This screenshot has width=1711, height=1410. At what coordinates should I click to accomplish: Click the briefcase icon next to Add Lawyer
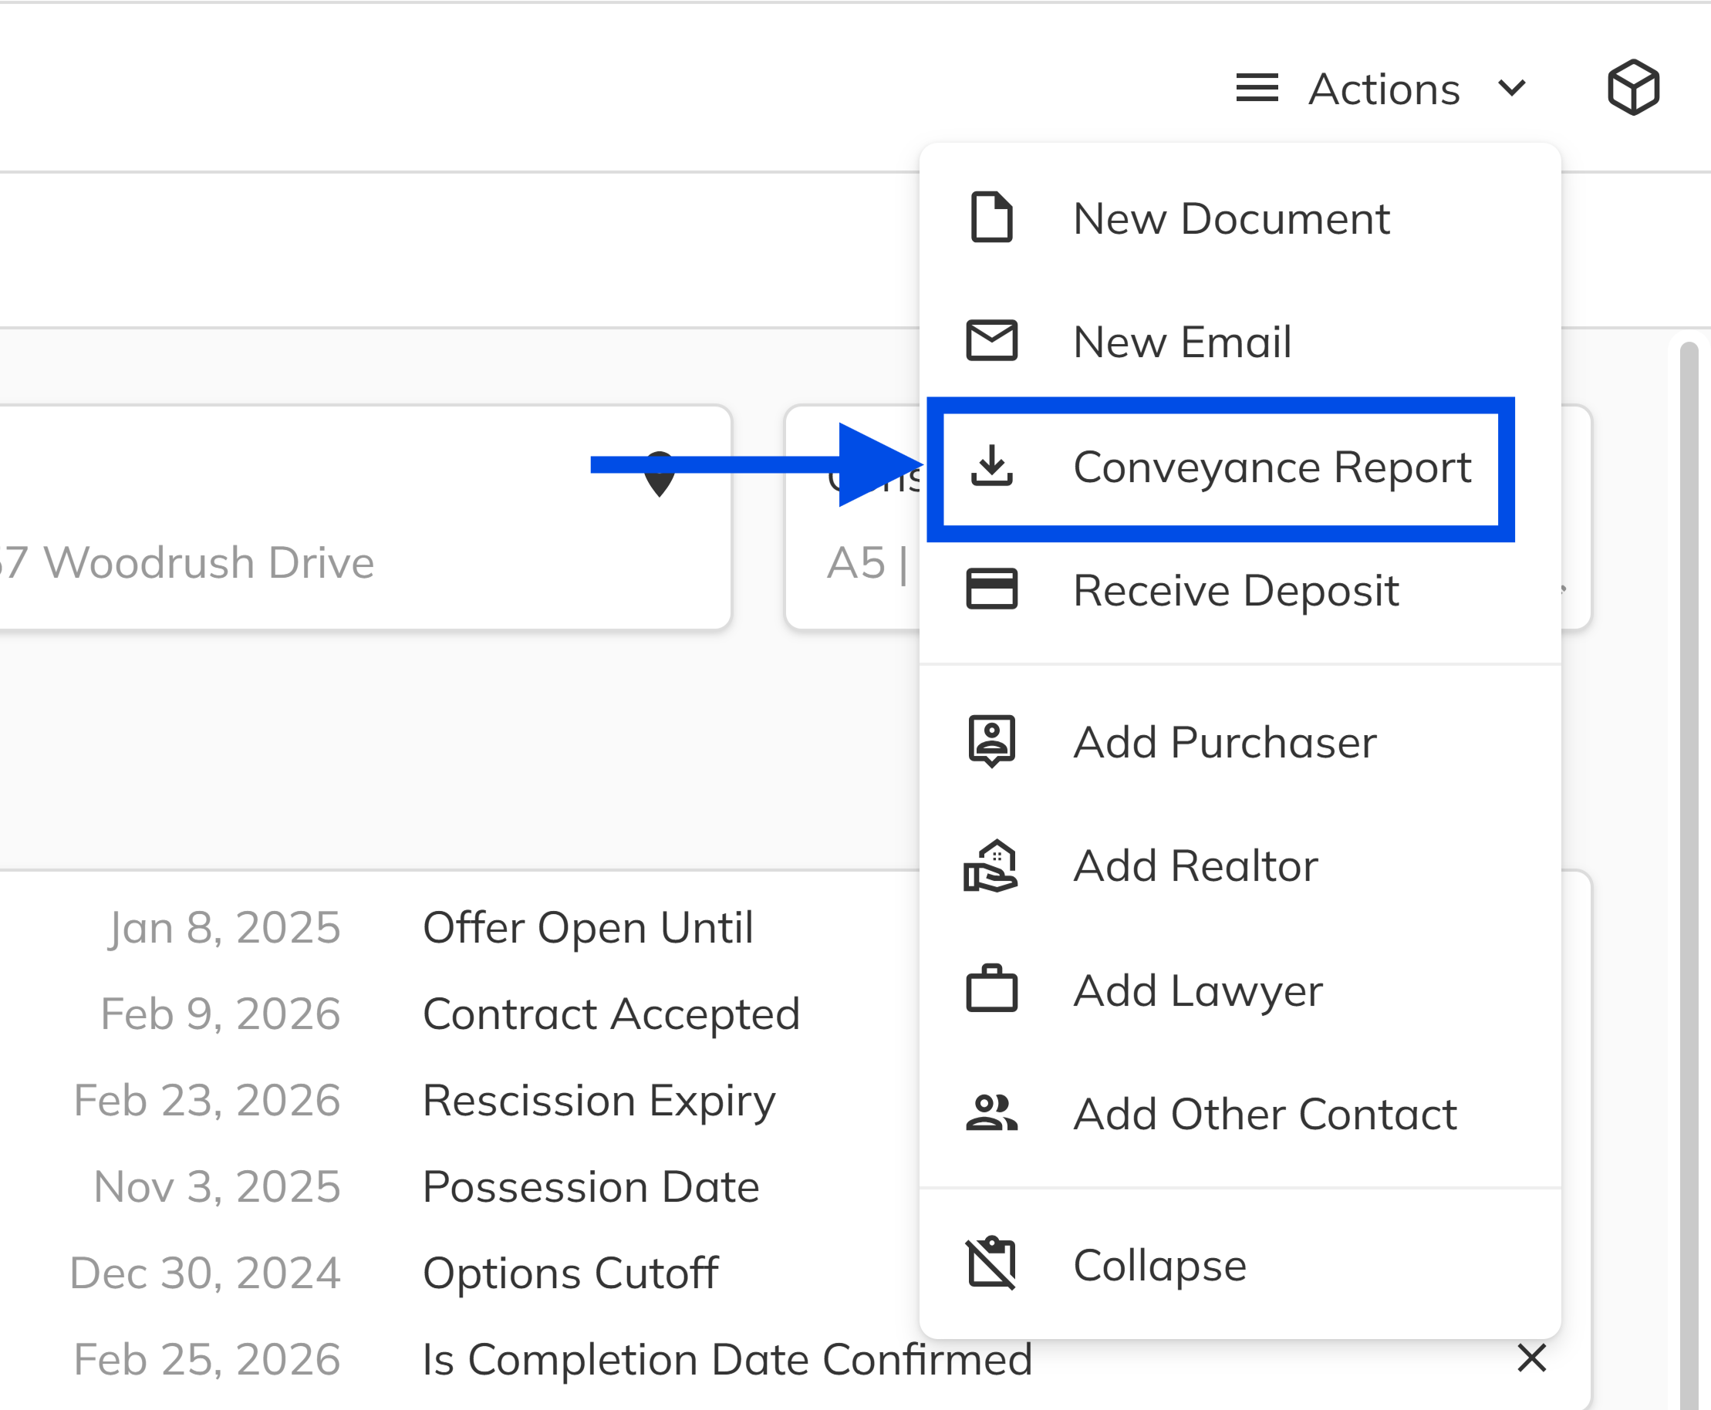(x=993, y=990)
